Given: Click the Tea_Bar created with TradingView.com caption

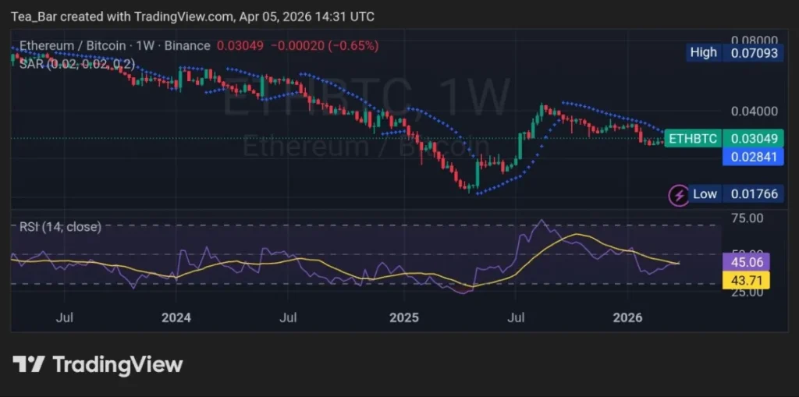Looking at the screenshot, I should [193, 17].
